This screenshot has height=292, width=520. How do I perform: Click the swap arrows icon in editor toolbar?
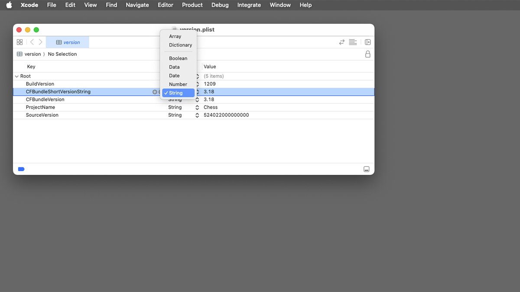tap(342, 42)
